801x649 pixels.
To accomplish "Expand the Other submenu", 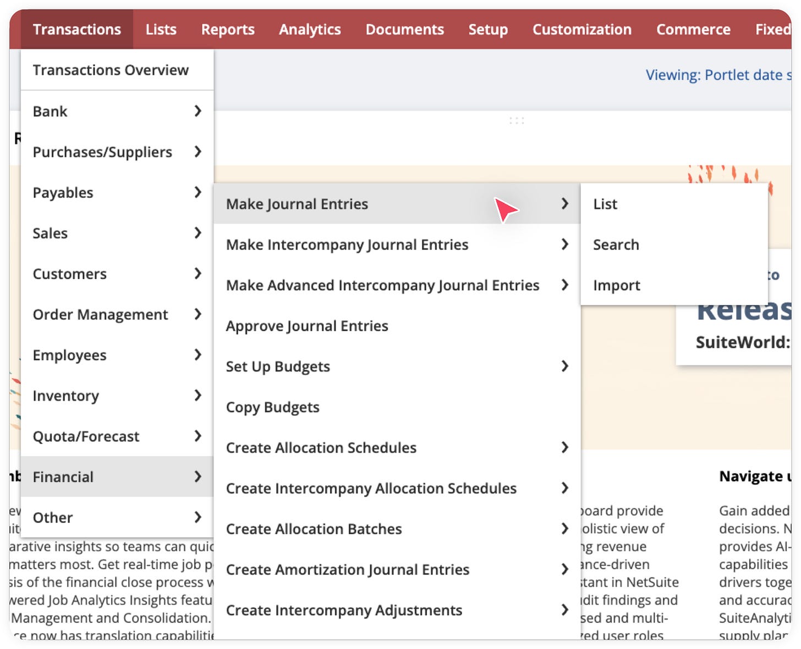I will [117, 518].
